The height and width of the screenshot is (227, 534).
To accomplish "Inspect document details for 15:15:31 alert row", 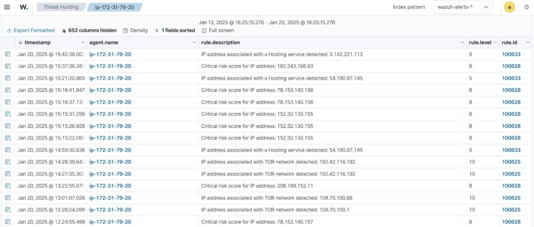I will point(8,114).
